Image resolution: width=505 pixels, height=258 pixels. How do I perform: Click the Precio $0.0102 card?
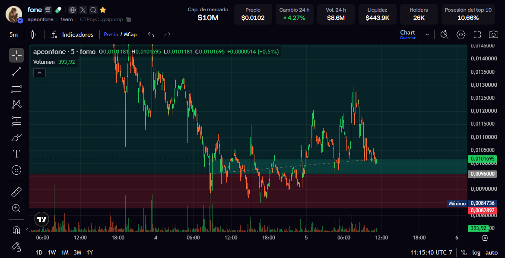pos(253,14)
